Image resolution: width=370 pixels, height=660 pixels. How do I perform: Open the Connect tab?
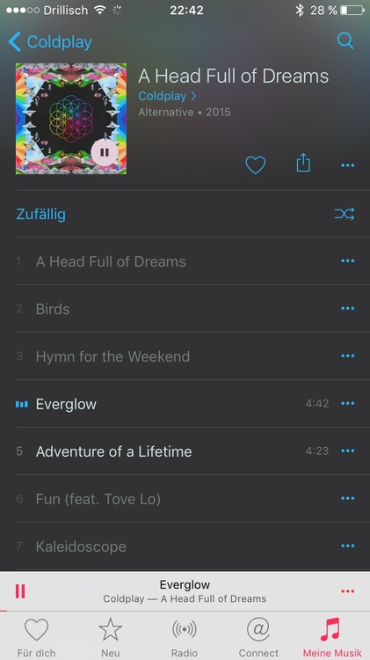[x=258, y=636]
